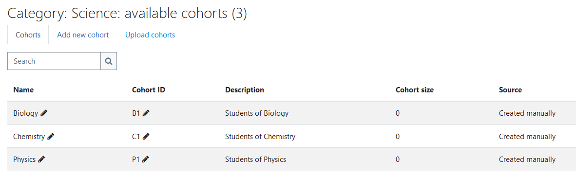Click the Students of Chemistry description
This screenshot has width=576, height=176.
point(260,137)
